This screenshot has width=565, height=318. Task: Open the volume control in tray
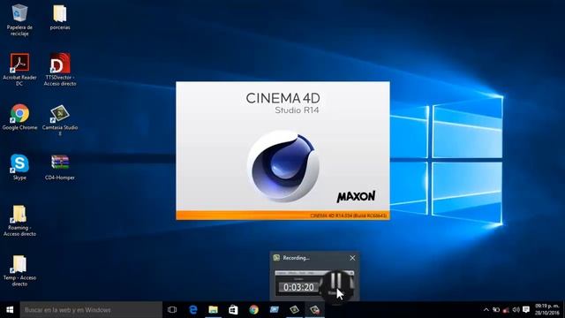point(516,310)
